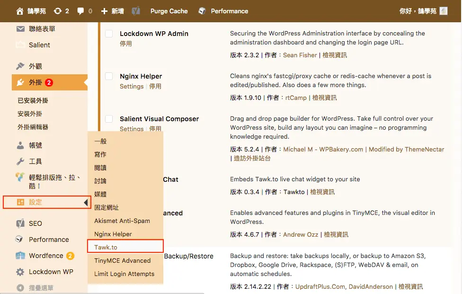View details 檢視資訊 for TinyMCE Advanced
462x294 pixels.
336,234
